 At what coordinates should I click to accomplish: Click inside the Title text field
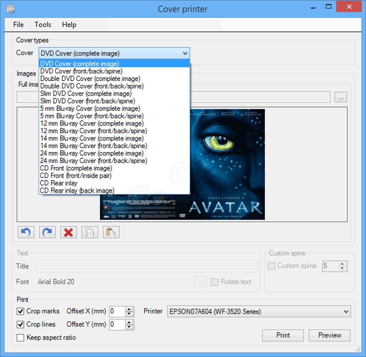(x=147, y=266)
